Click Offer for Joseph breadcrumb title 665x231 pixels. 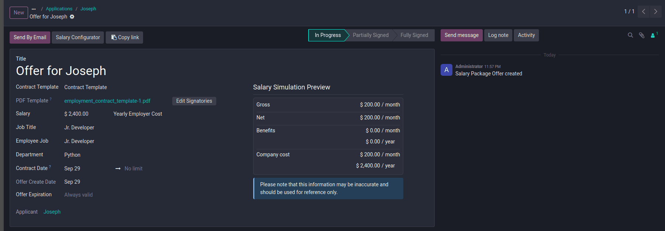[48, 17]
